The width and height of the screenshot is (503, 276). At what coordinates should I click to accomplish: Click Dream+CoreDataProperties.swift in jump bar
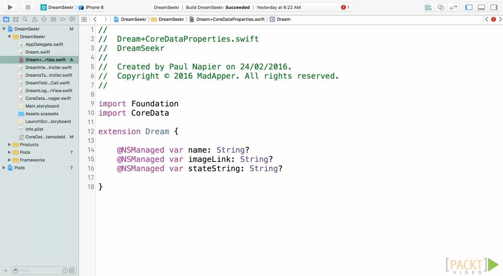pyautogui.click(x=227, y=19)
